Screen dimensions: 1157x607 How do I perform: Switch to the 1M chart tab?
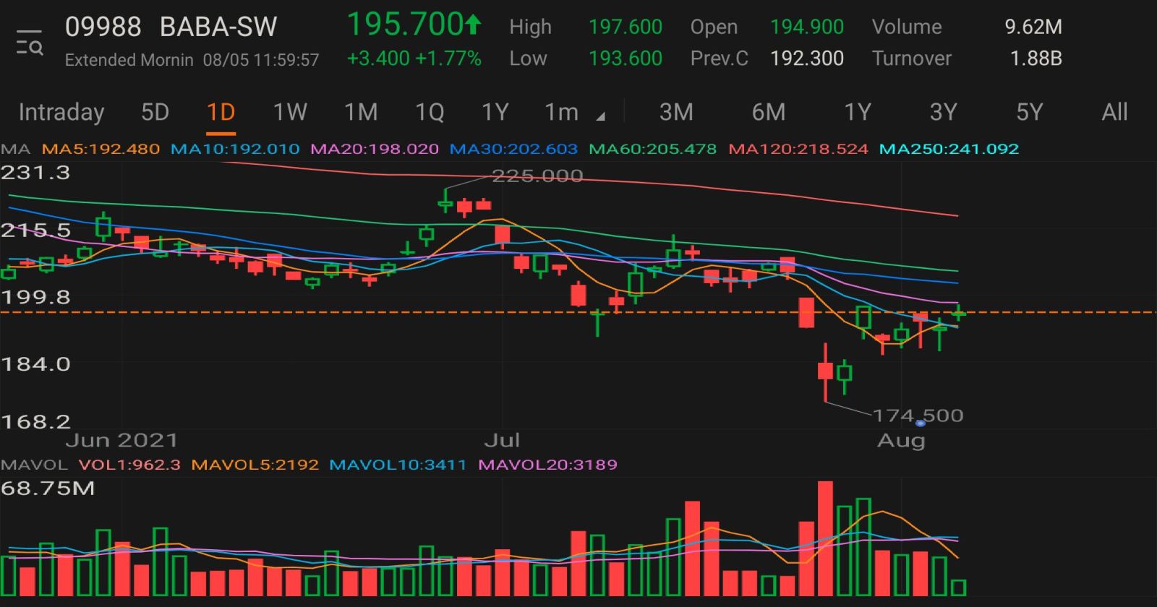pos(361,112)
